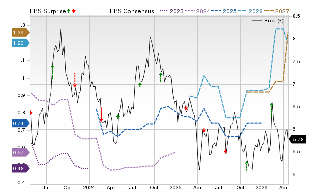Select the 2026 EPS consensus legend entry

click(250, 11)
